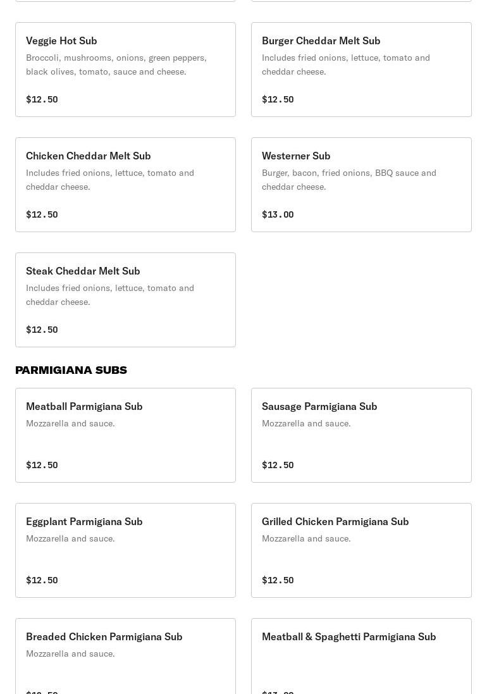Click the Eggplant Parmigiana mozzarella description

pos(70,538)
